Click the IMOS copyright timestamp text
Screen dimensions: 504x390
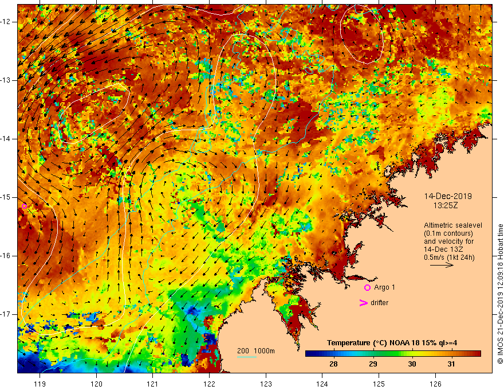(500, 294)
